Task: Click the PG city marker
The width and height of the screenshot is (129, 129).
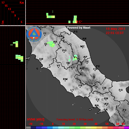Action: pyautogui.click(x=64, y=52)
